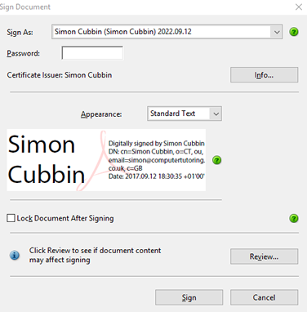Open the Appearance dropdown arrow
The height and width of the screenshot is (312, 307).
(x=216, y=114)
